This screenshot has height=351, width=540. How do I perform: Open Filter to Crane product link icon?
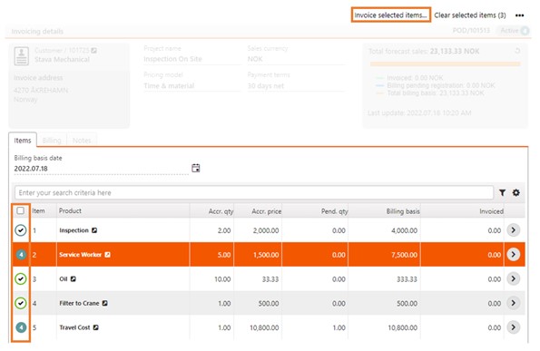105,303
